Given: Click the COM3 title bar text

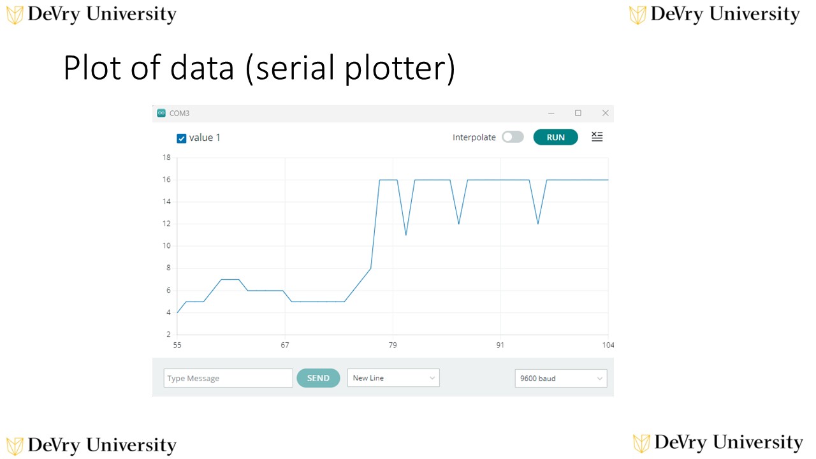Looking at the screenshot, I should click(x=179, y=113).
